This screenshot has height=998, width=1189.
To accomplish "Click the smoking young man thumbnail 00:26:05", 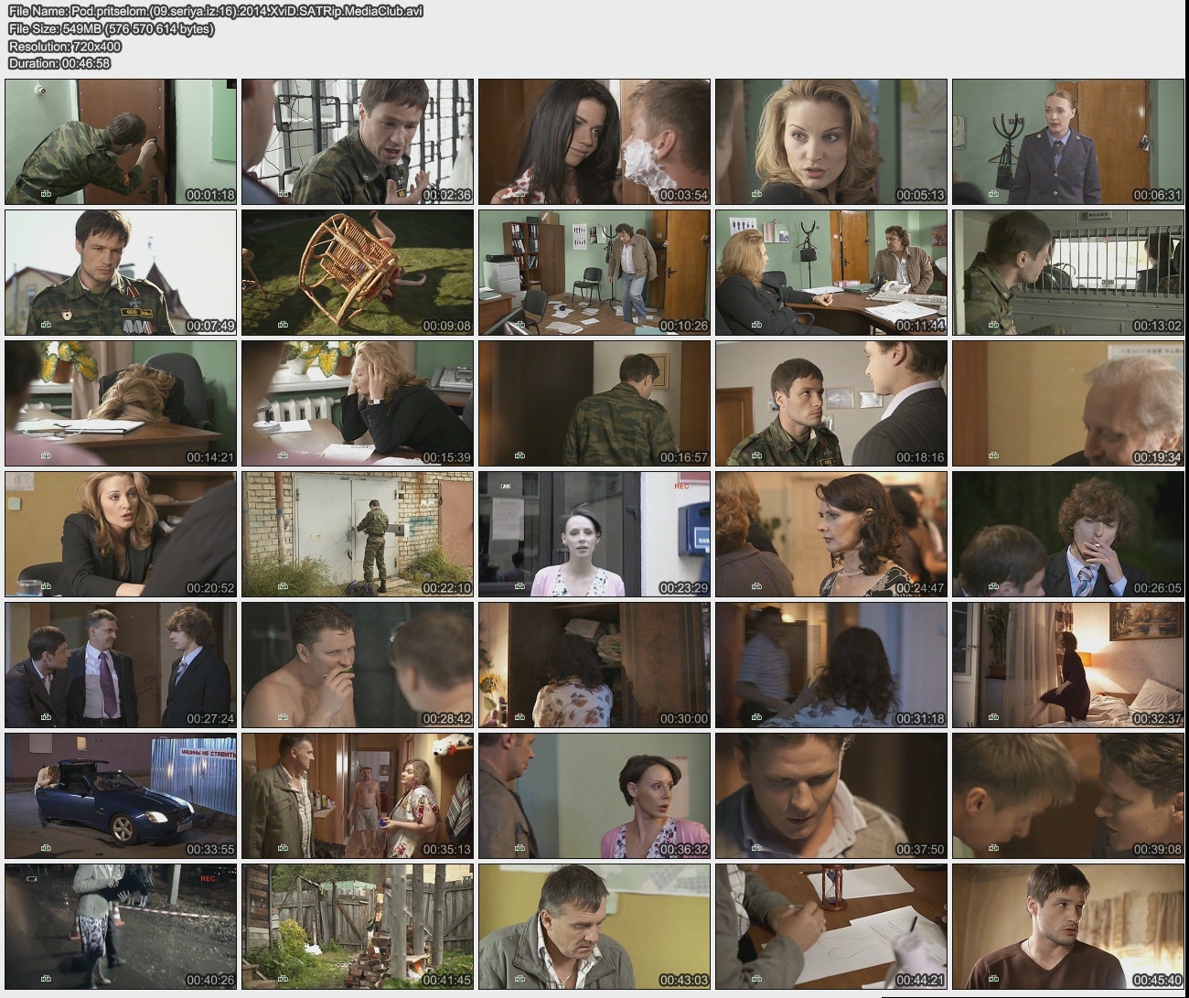I will point(1067,534).
